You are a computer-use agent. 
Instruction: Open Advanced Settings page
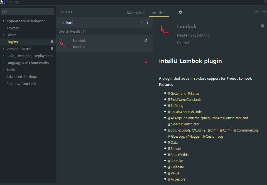[21, 77]
